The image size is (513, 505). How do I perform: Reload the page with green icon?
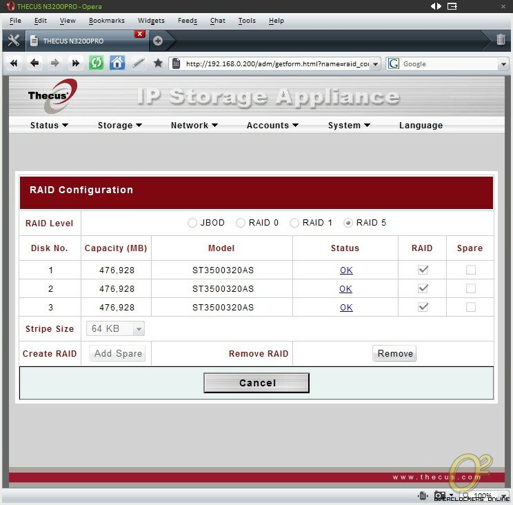pyautogui.click(x=97, y=63)
